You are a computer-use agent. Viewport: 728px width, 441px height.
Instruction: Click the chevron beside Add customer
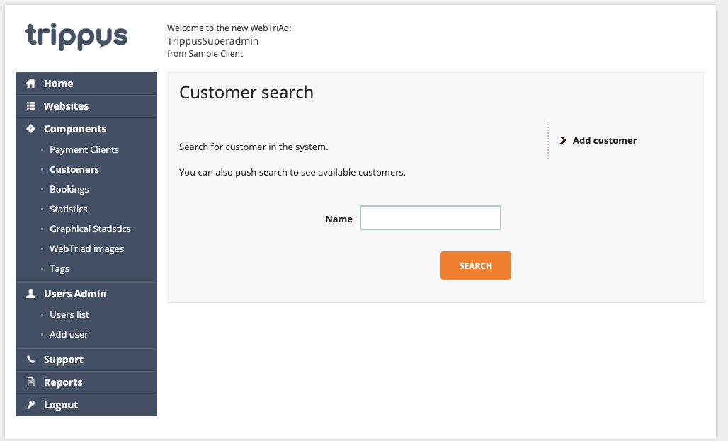coord(563,140)
